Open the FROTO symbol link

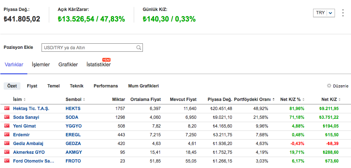tap(73, 161)
